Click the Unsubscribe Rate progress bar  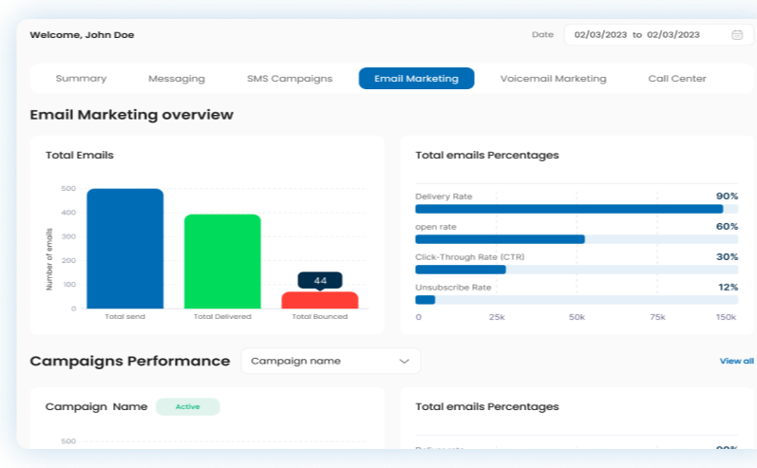576,300
